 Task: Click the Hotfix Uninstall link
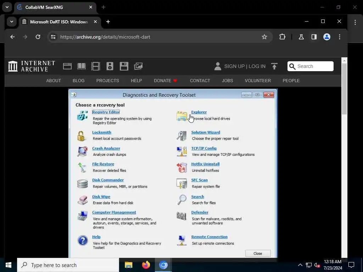205,164
